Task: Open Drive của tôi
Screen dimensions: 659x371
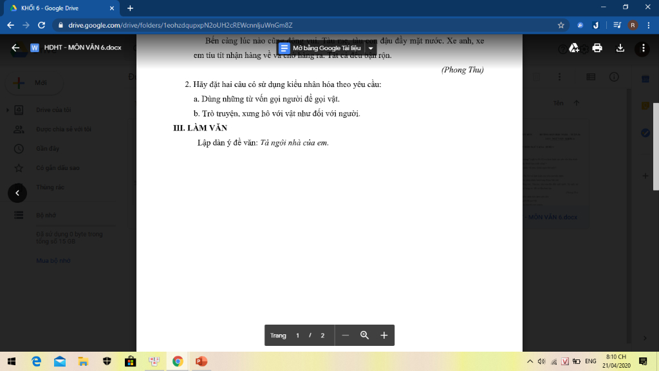Action: pyautogui.click(x=53, y=109)
